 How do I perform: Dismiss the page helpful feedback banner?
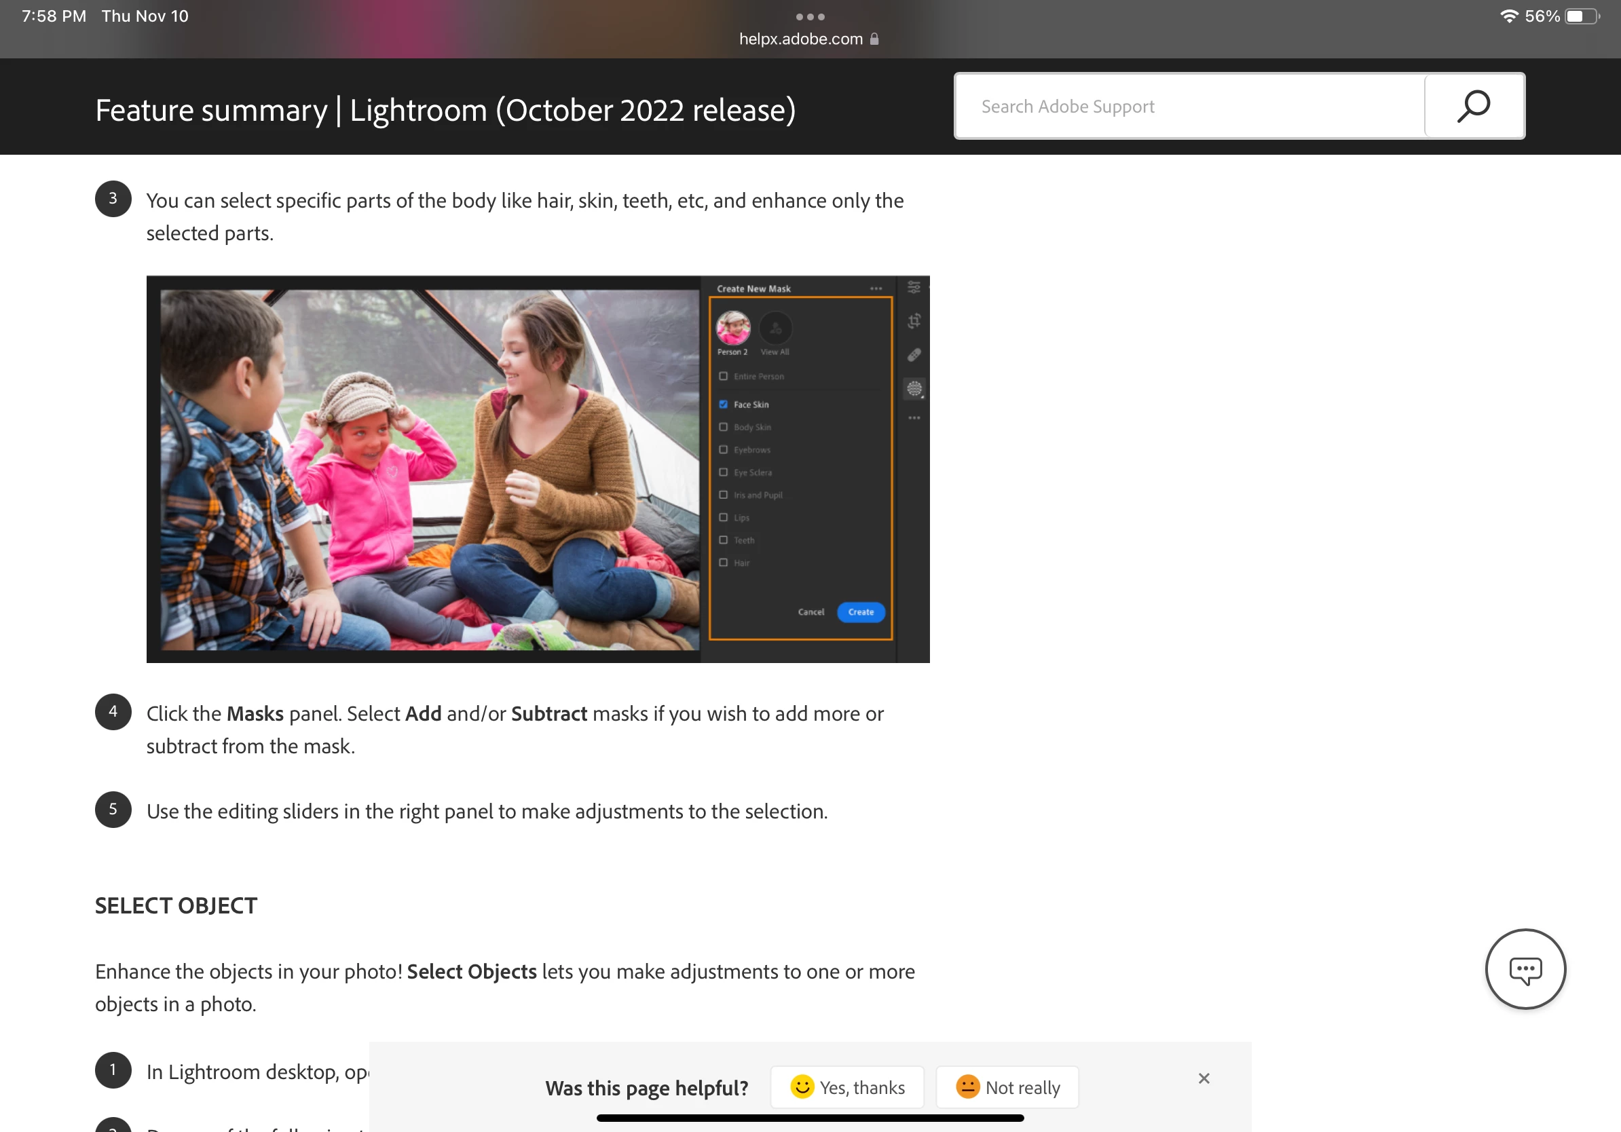pos(1204,1078)
